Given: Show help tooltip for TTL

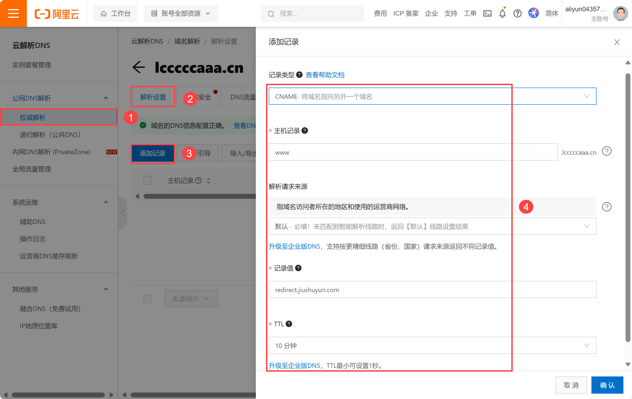Looking at the screenshot, I should pyautogui.click(x=289, y=324).
